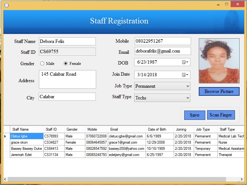Sort by Email column header
247x185 pixels.
click(127, 129)
